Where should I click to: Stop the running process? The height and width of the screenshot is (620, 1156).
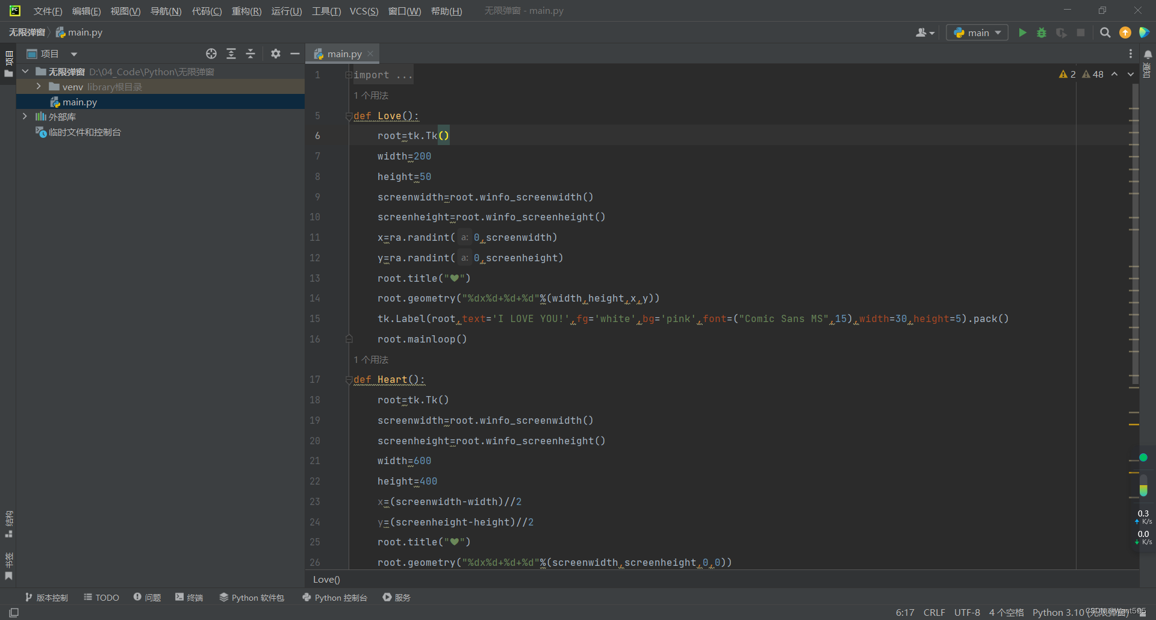[x=1081, y=33]
